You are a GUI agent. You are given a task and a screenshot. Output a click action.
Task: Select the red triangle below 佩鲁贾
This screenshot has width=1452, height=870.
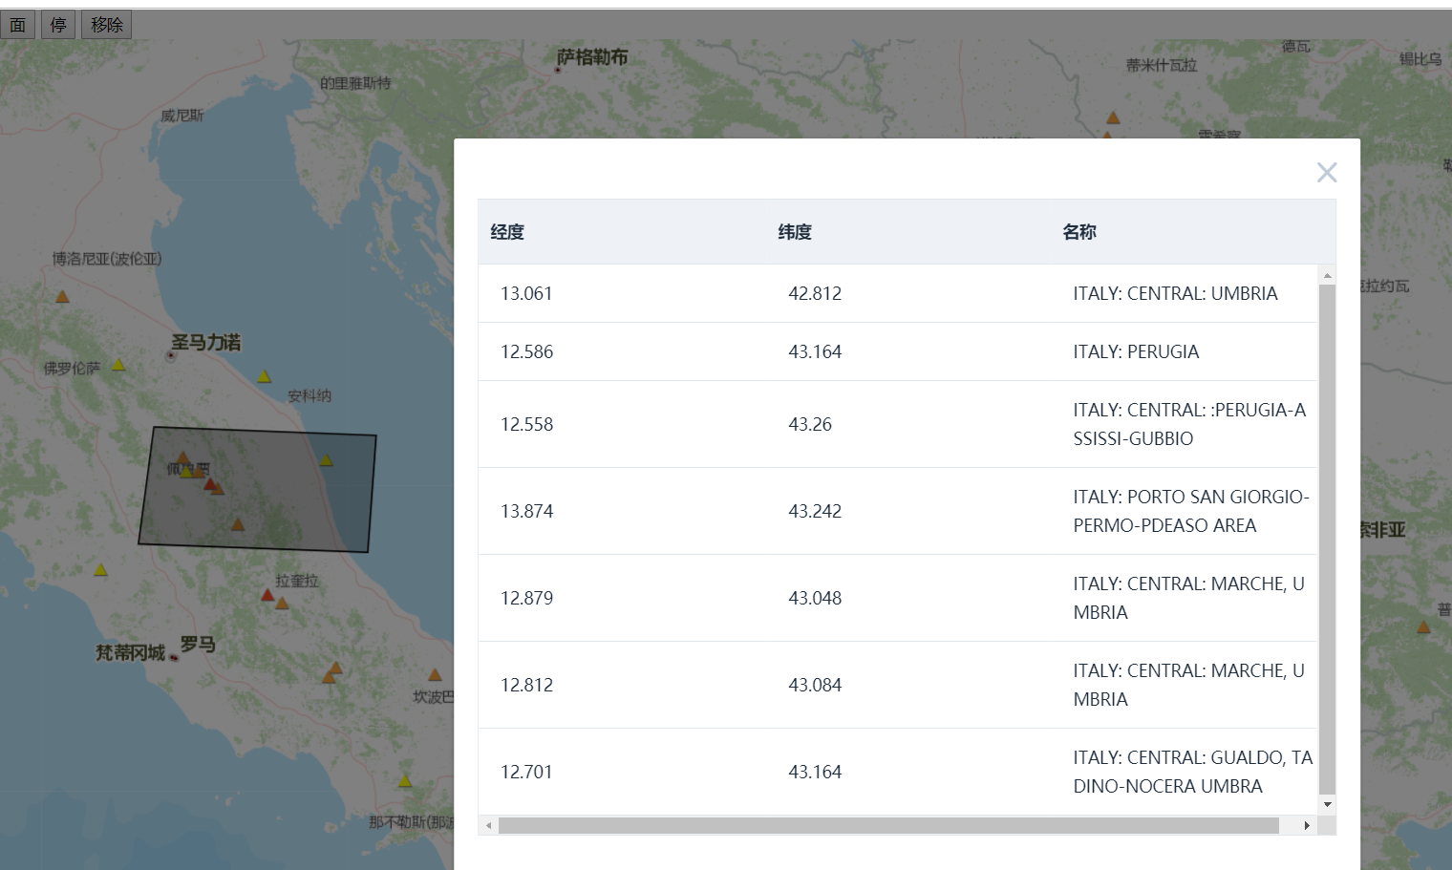[x=209, y=484]
